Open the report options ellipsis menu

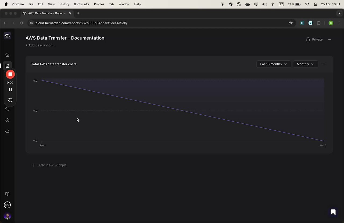pyautogui.click(x=329, y=39)
